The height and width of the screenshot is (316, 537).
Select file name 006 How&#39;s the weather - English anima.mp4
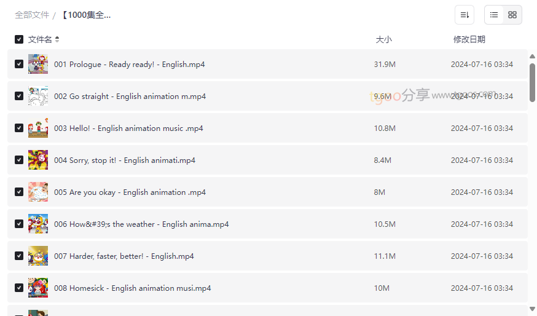(x=141, y=224)
